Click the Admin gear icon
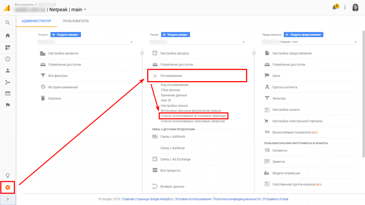This screenshot has width=365, height=205. pos(7,187)
